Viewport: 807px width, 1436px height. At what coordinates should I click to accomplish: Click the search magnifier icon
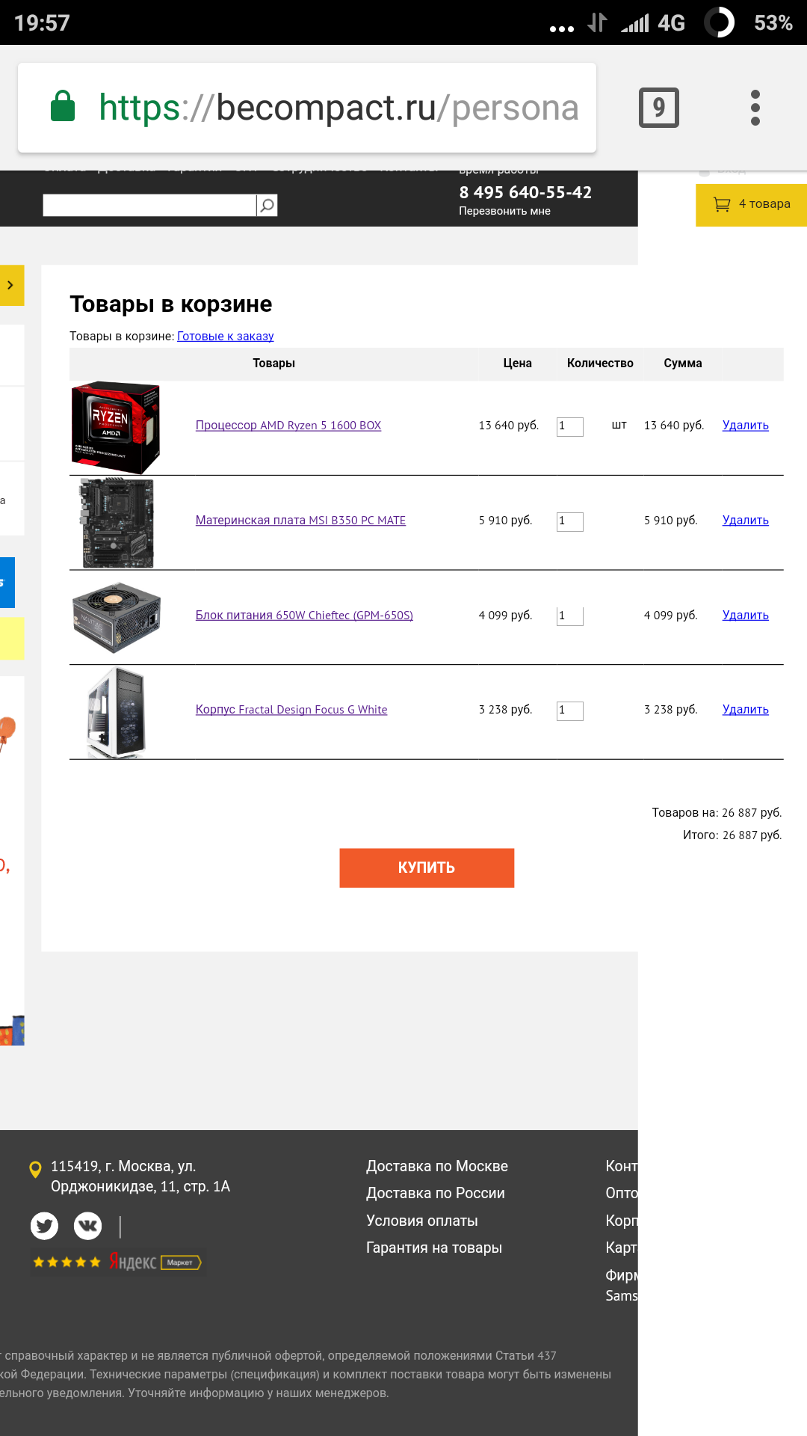[267, 205]
